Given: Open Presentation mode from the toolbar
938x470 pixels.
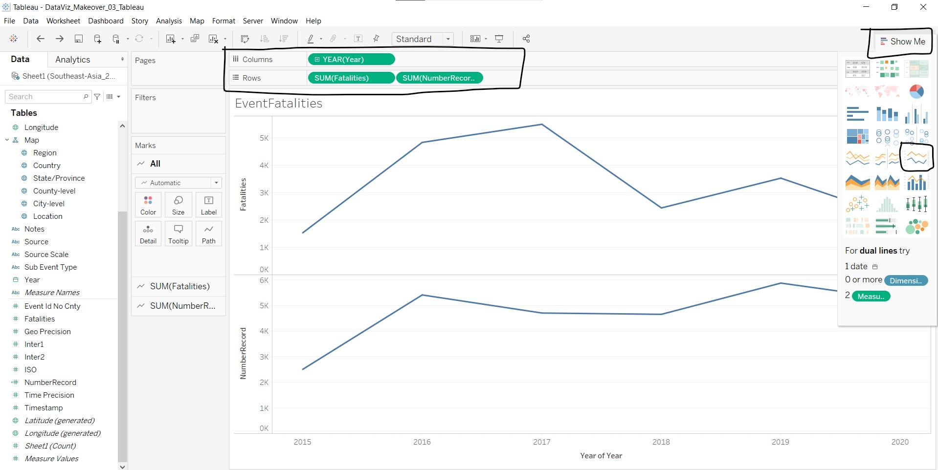Looking at the screenshot, I should 499,39.
